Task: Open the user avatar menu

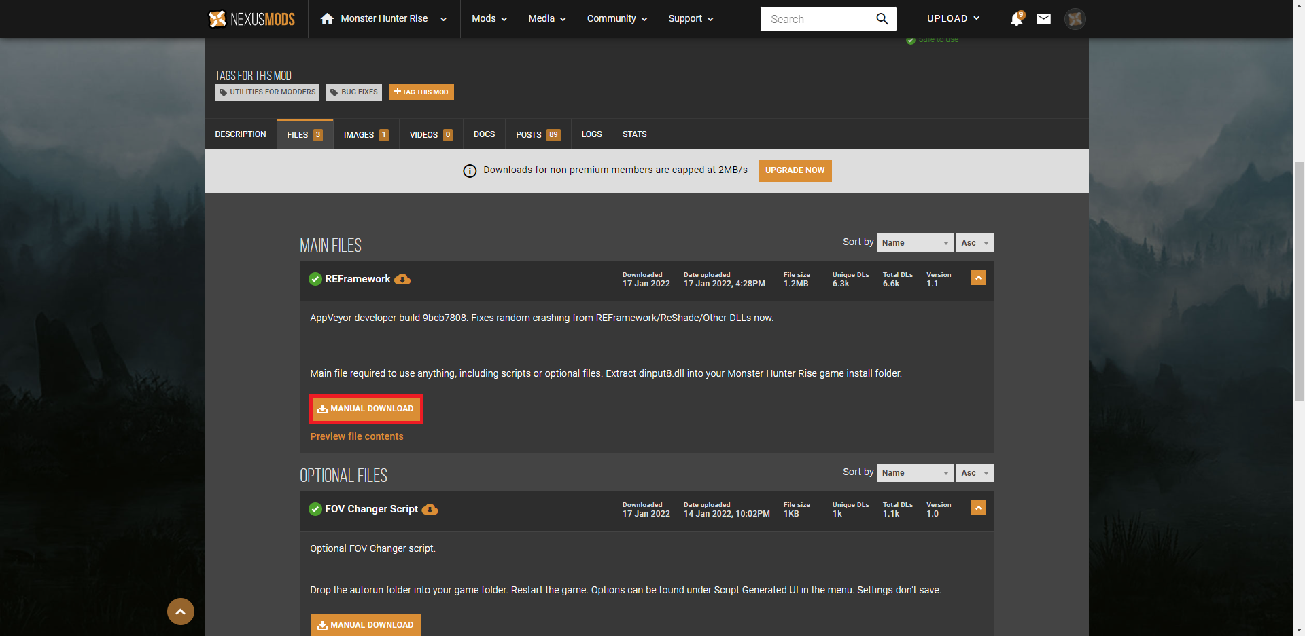Action: tap(1075, 19)
